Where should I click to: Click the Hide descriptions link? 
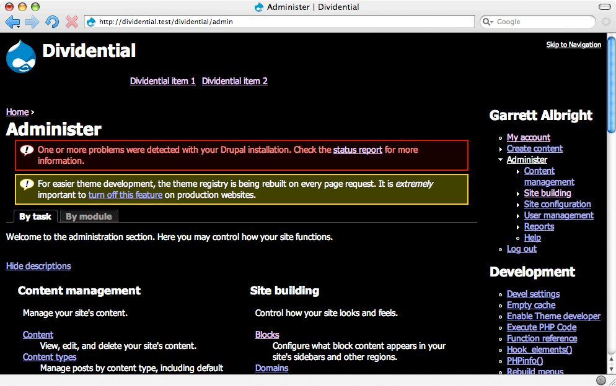click(x=38, y=266)
